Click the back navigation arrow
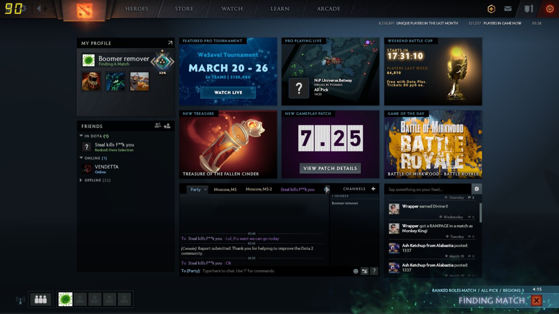 pyautogui.click(x=38, y=8)
